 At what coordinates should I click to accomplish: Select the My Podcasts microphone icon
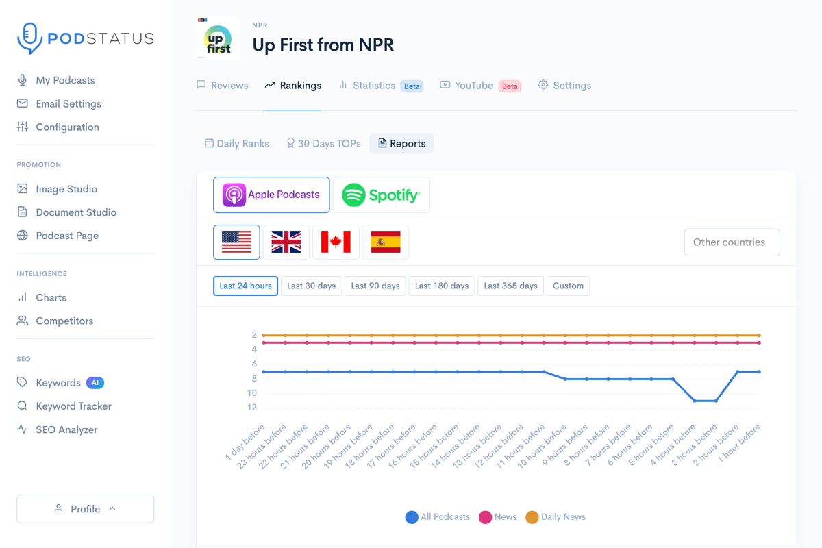click(23, 80)
